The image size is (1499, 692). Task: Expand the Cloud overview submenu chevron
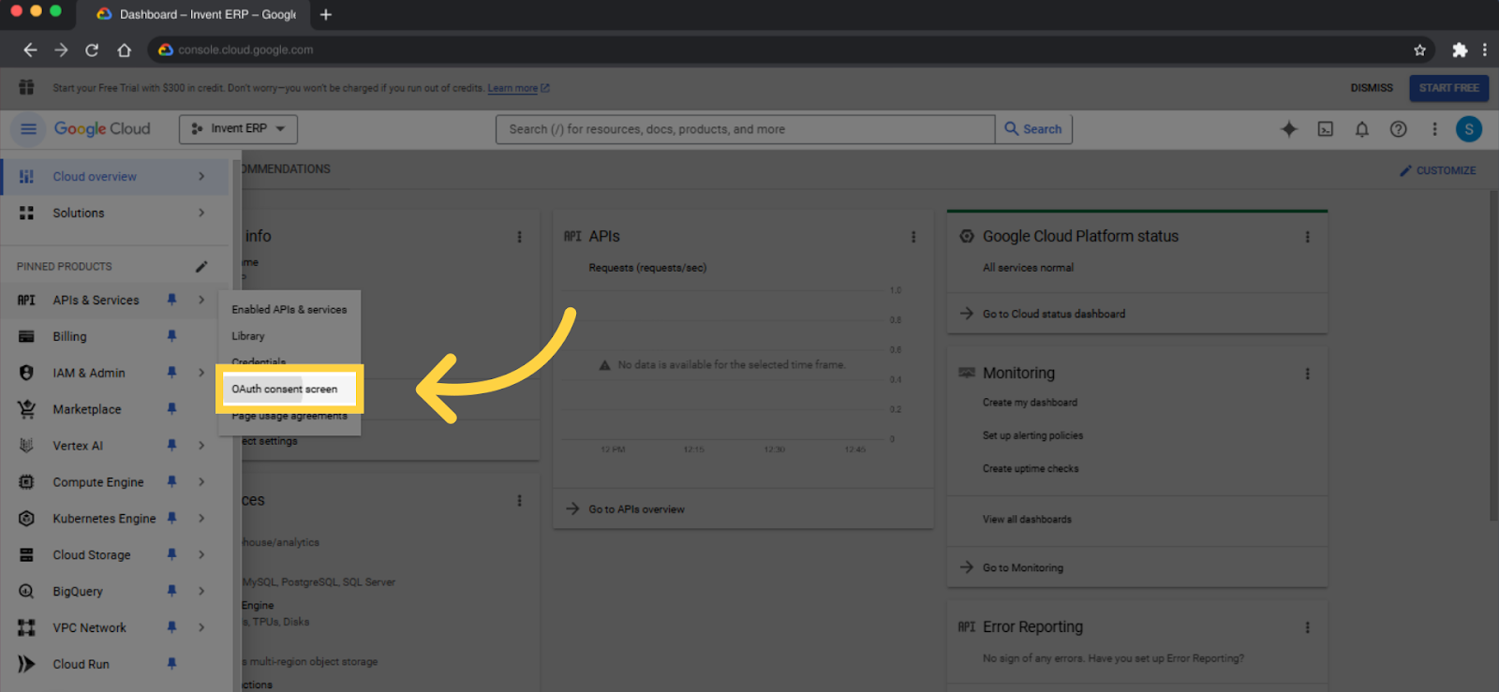tap(201, 176)
